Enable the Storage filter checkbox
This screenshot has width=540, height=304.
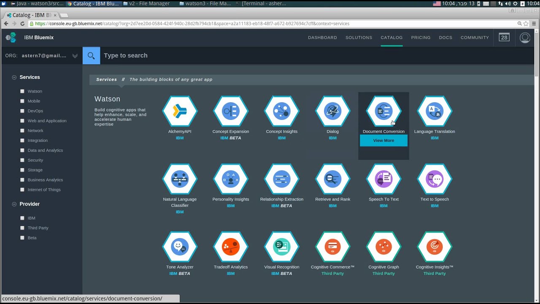click(22, 170)
